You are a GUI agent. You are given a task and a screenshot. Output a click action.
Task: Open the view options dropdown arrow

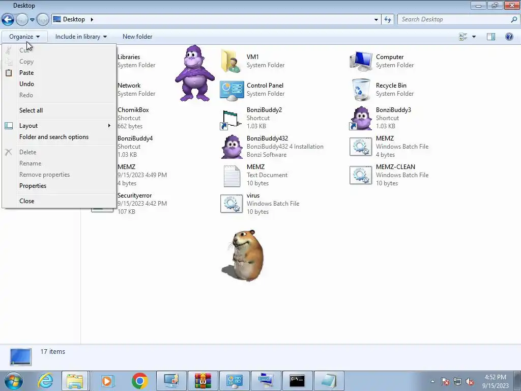click(474, 37)
